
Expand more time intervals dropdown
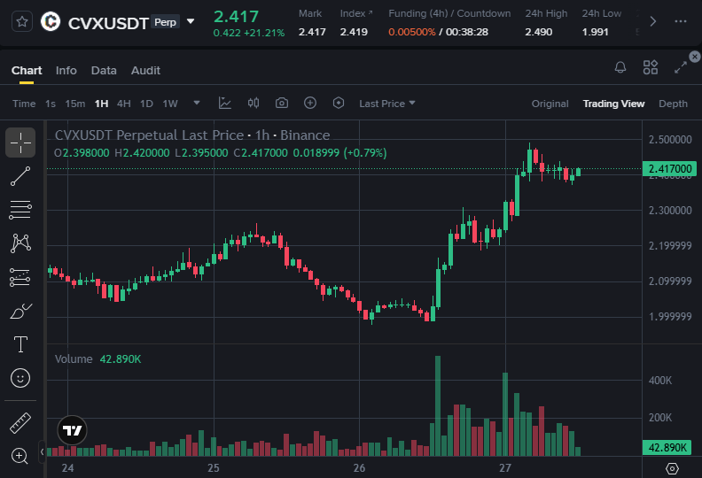click(x=197, y=104)
